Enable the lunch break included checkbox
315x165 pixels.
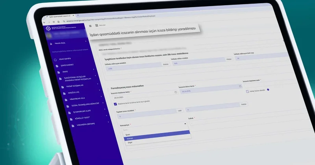(247, 90)
